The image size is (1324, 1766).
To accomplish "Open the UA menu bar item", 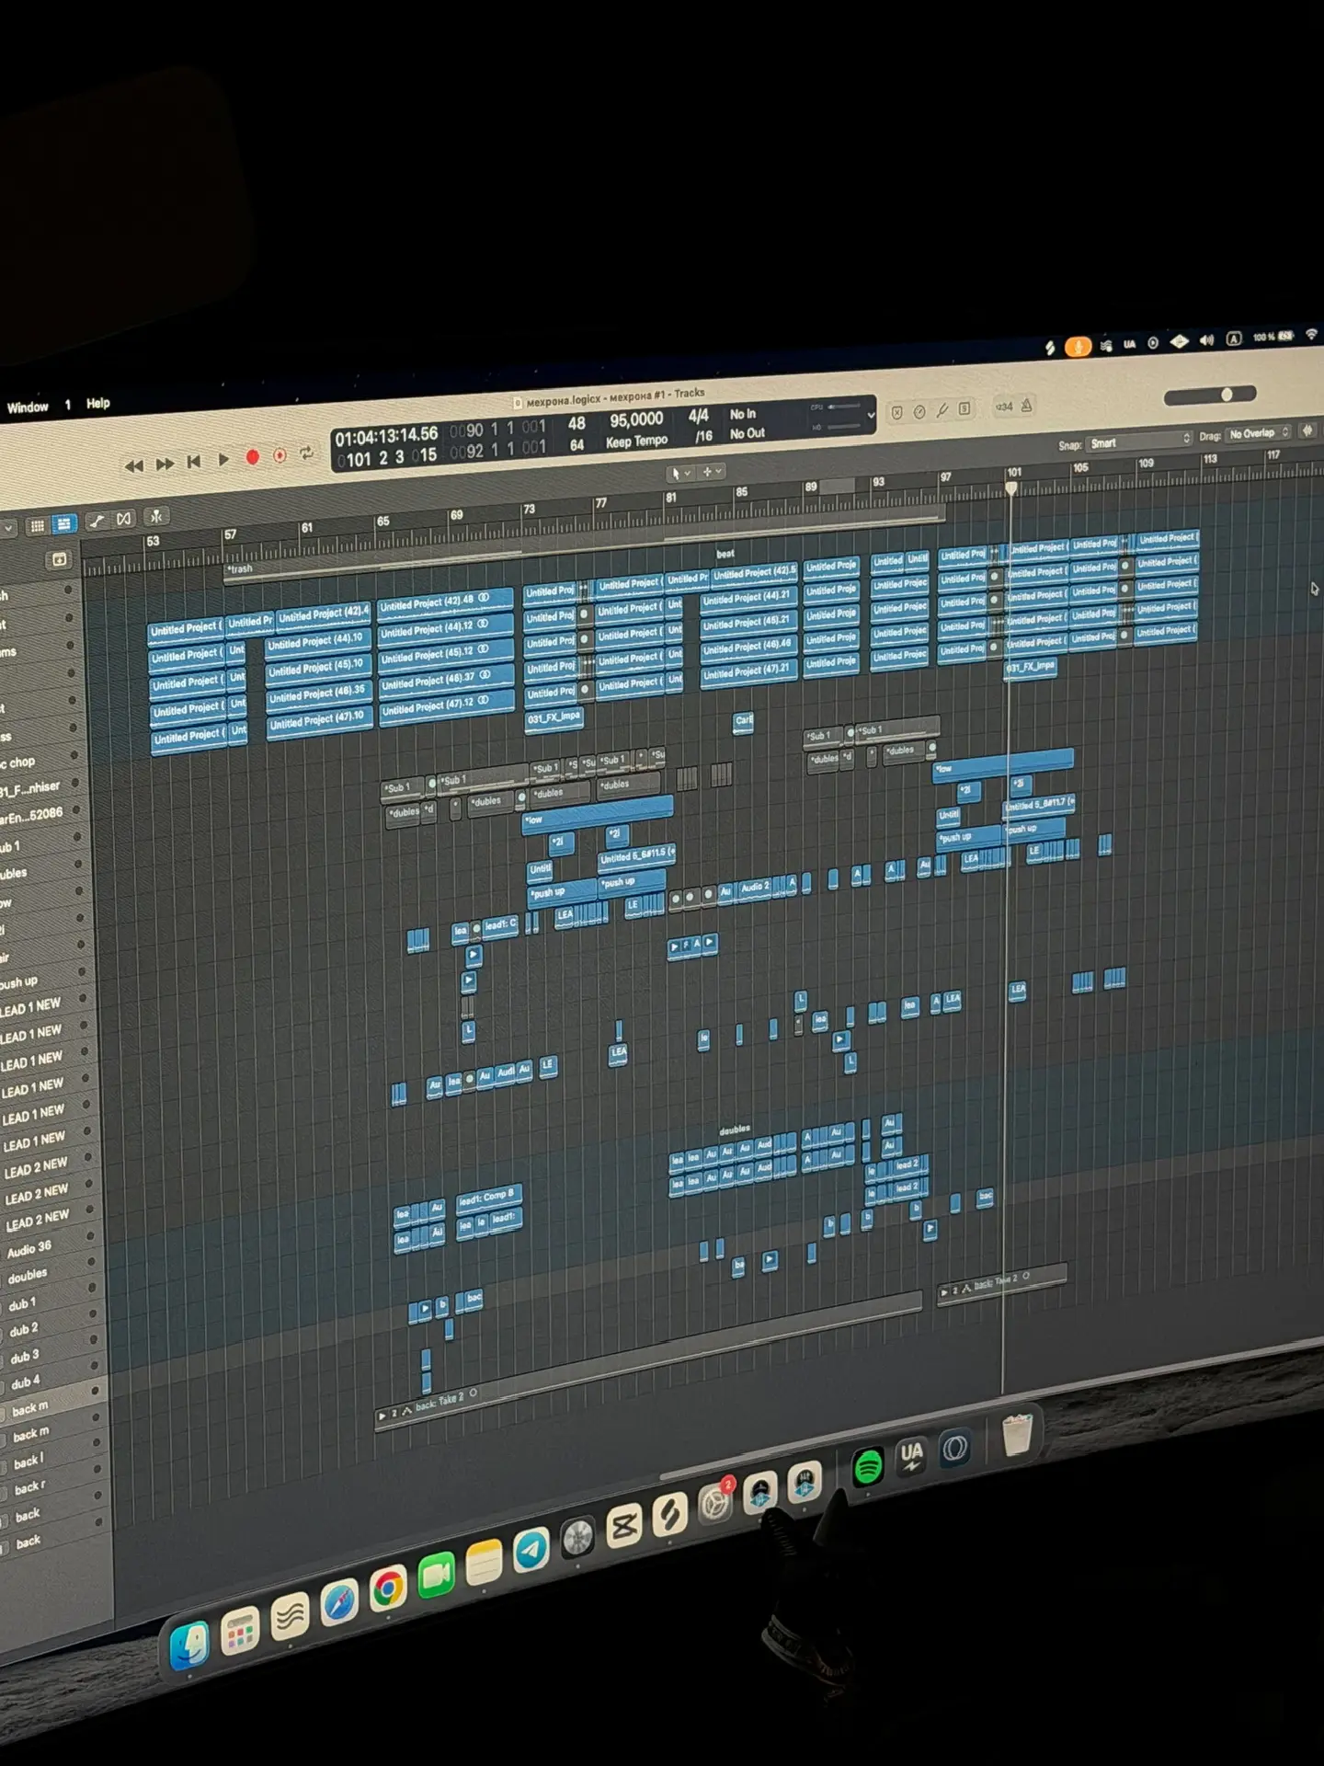I will click(x=1129, y=344).
